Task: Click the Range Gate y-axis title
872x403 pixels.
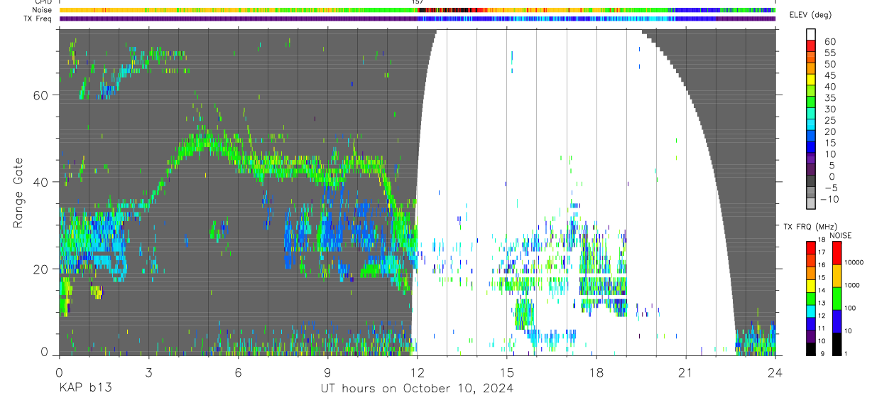Action: coord(19,192)
